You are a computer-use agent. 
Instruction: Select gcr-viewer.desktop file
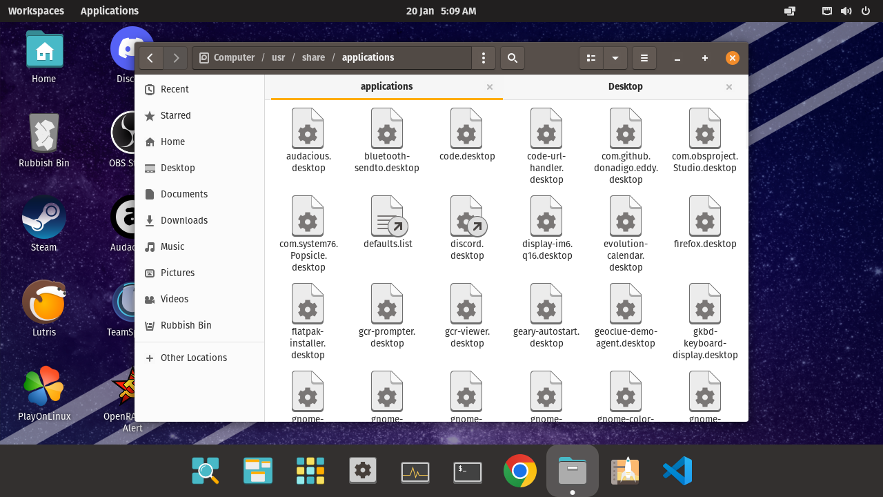click(x=467, y=316)
